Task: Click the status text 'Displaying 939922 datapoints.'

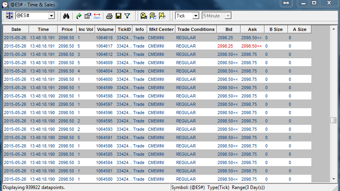Action: (34, 187)
